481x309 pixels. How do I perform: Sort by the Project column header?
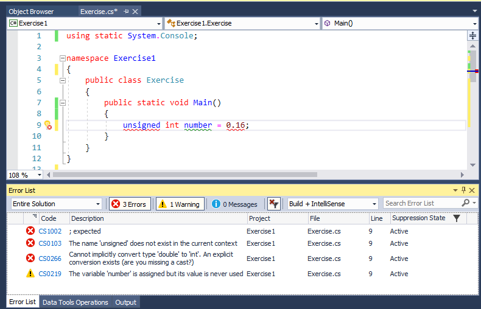[x=277, y=218]
